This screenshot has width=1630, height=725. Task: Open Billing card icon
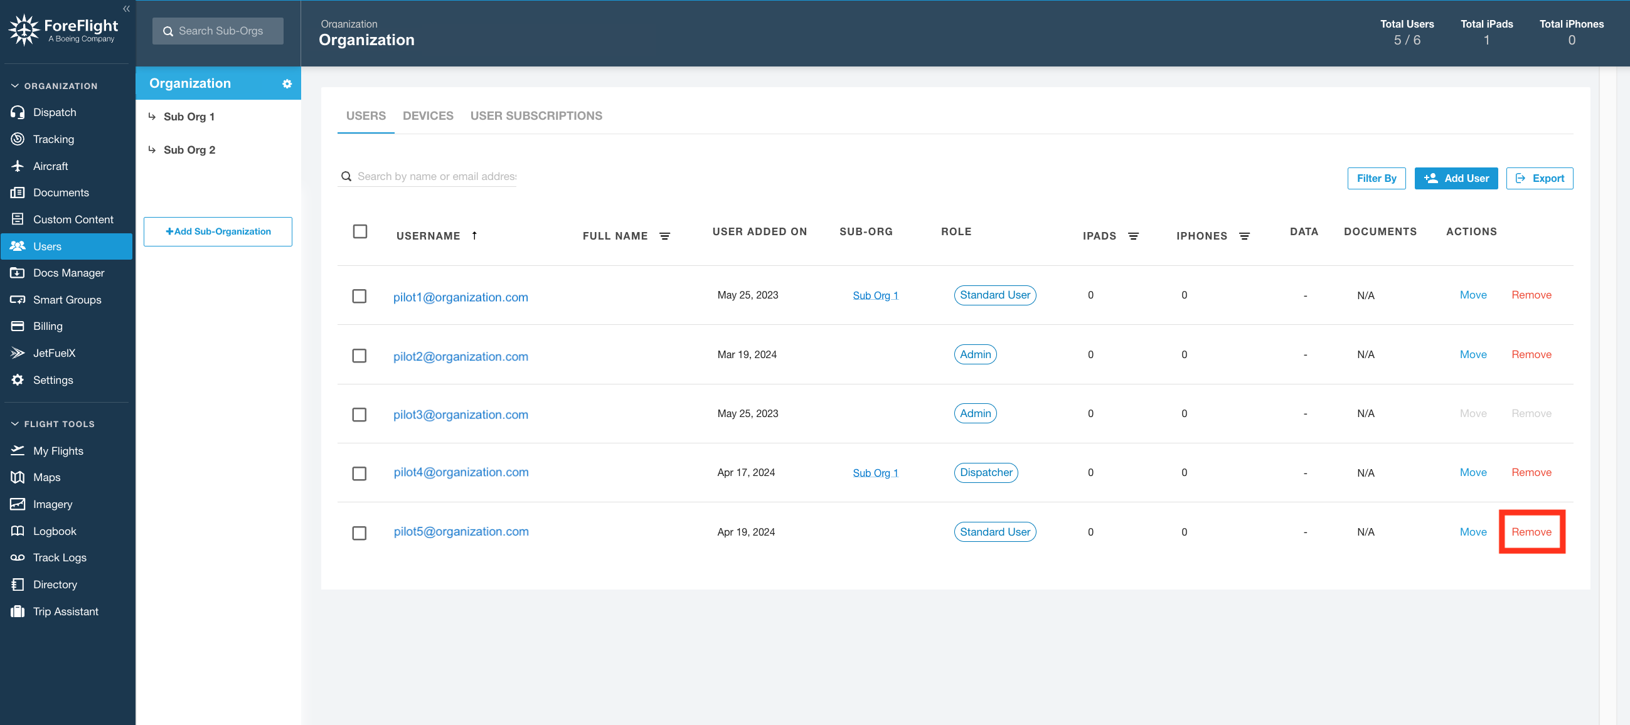pos(18,325)
